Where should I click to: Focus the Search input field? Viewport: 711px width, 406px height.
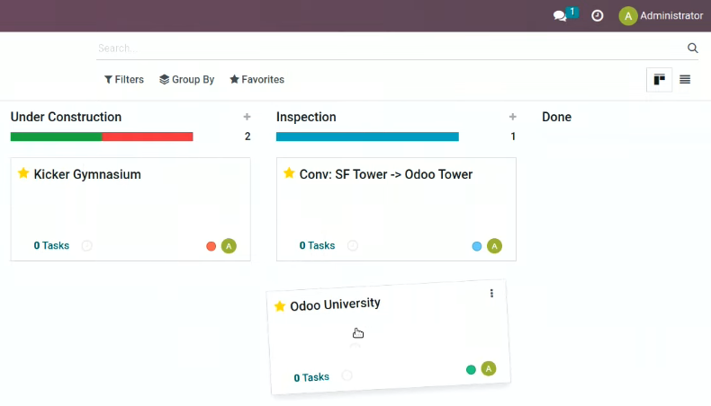point(390,49)
